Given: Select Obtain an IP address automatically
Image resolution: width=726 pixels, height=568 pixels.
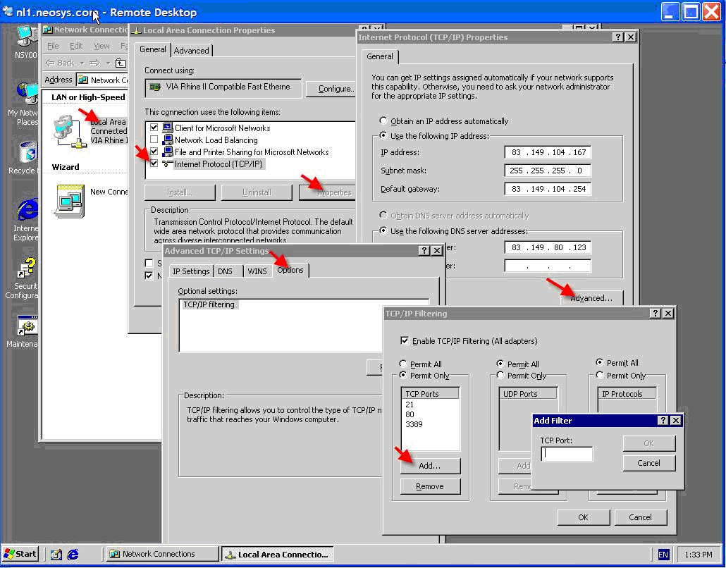Looking at the screenshot, I should [383, 121].
